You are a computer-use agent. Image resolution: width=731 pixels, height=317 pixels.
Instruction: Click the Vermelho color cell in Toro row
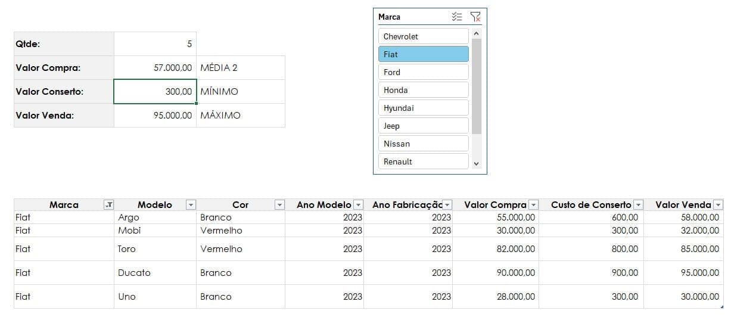coord(241,249)
